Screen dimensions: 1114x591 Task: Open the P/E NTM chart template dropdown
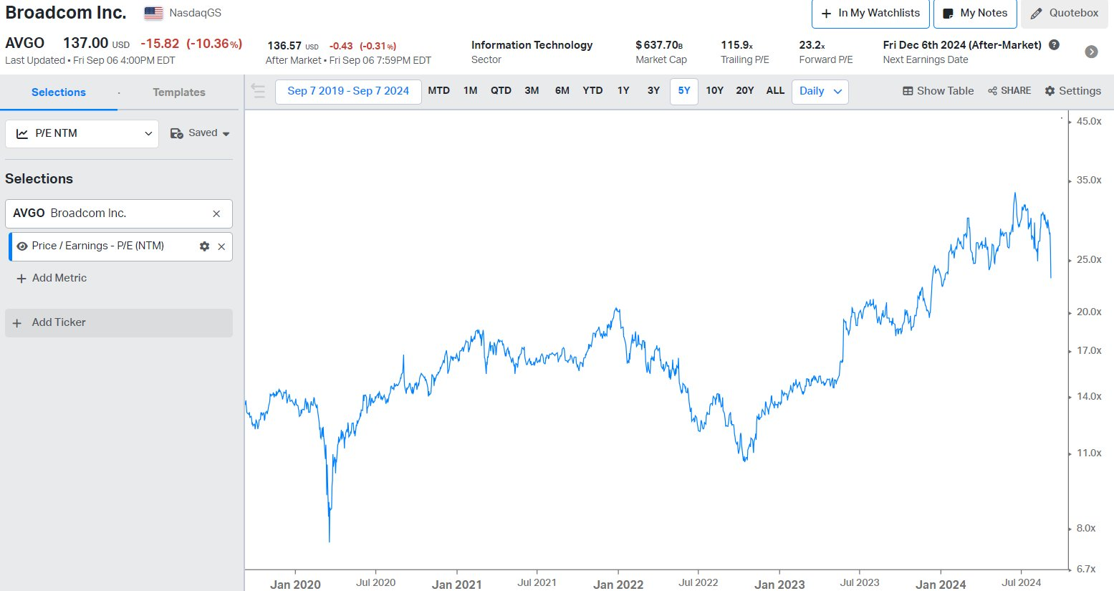point(82,133)
